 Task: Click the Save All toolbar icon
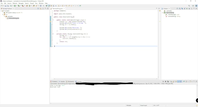(8, 6)
